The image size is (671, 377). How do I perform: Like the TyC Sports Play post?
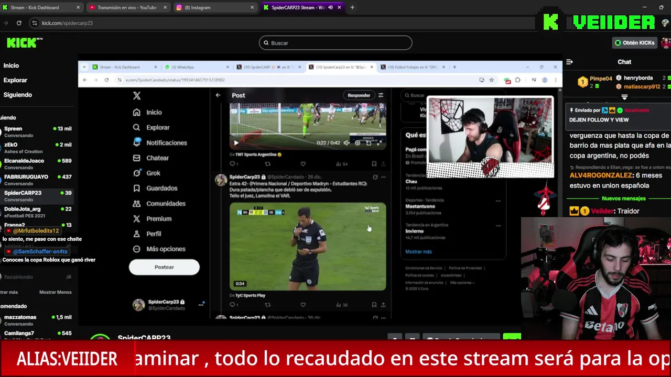point(303,305)
